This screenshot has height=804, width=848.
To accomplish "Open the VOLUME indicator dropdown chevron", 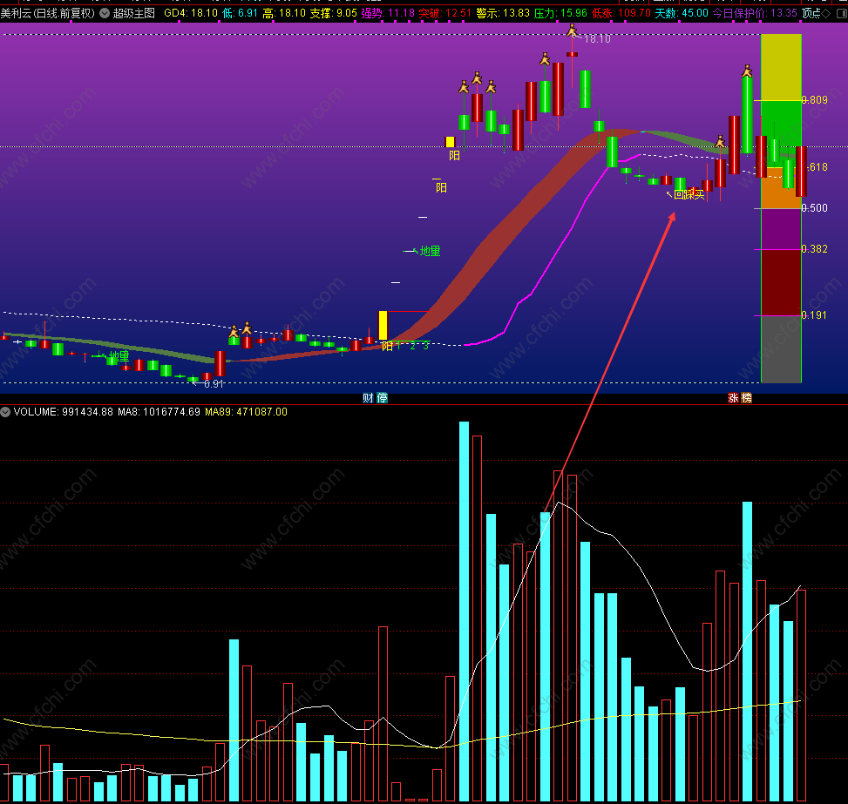I will (5, 412).
